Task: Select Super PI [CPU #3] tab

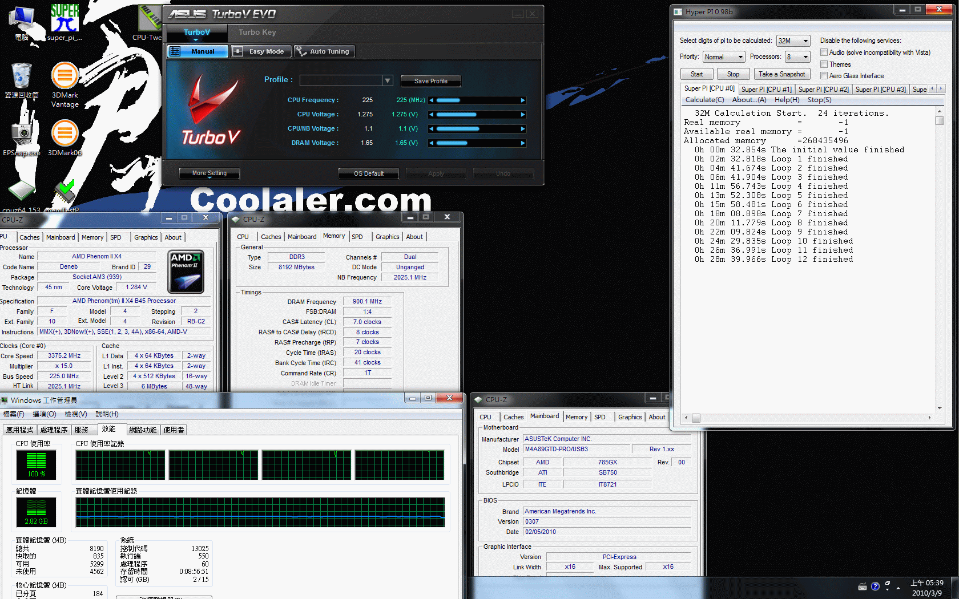Action: 880,90
